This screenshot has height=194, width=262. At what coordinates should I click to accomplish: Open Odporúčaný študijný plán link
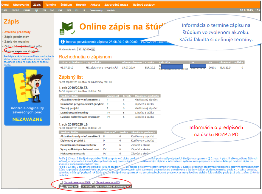(x=23, y=46)
